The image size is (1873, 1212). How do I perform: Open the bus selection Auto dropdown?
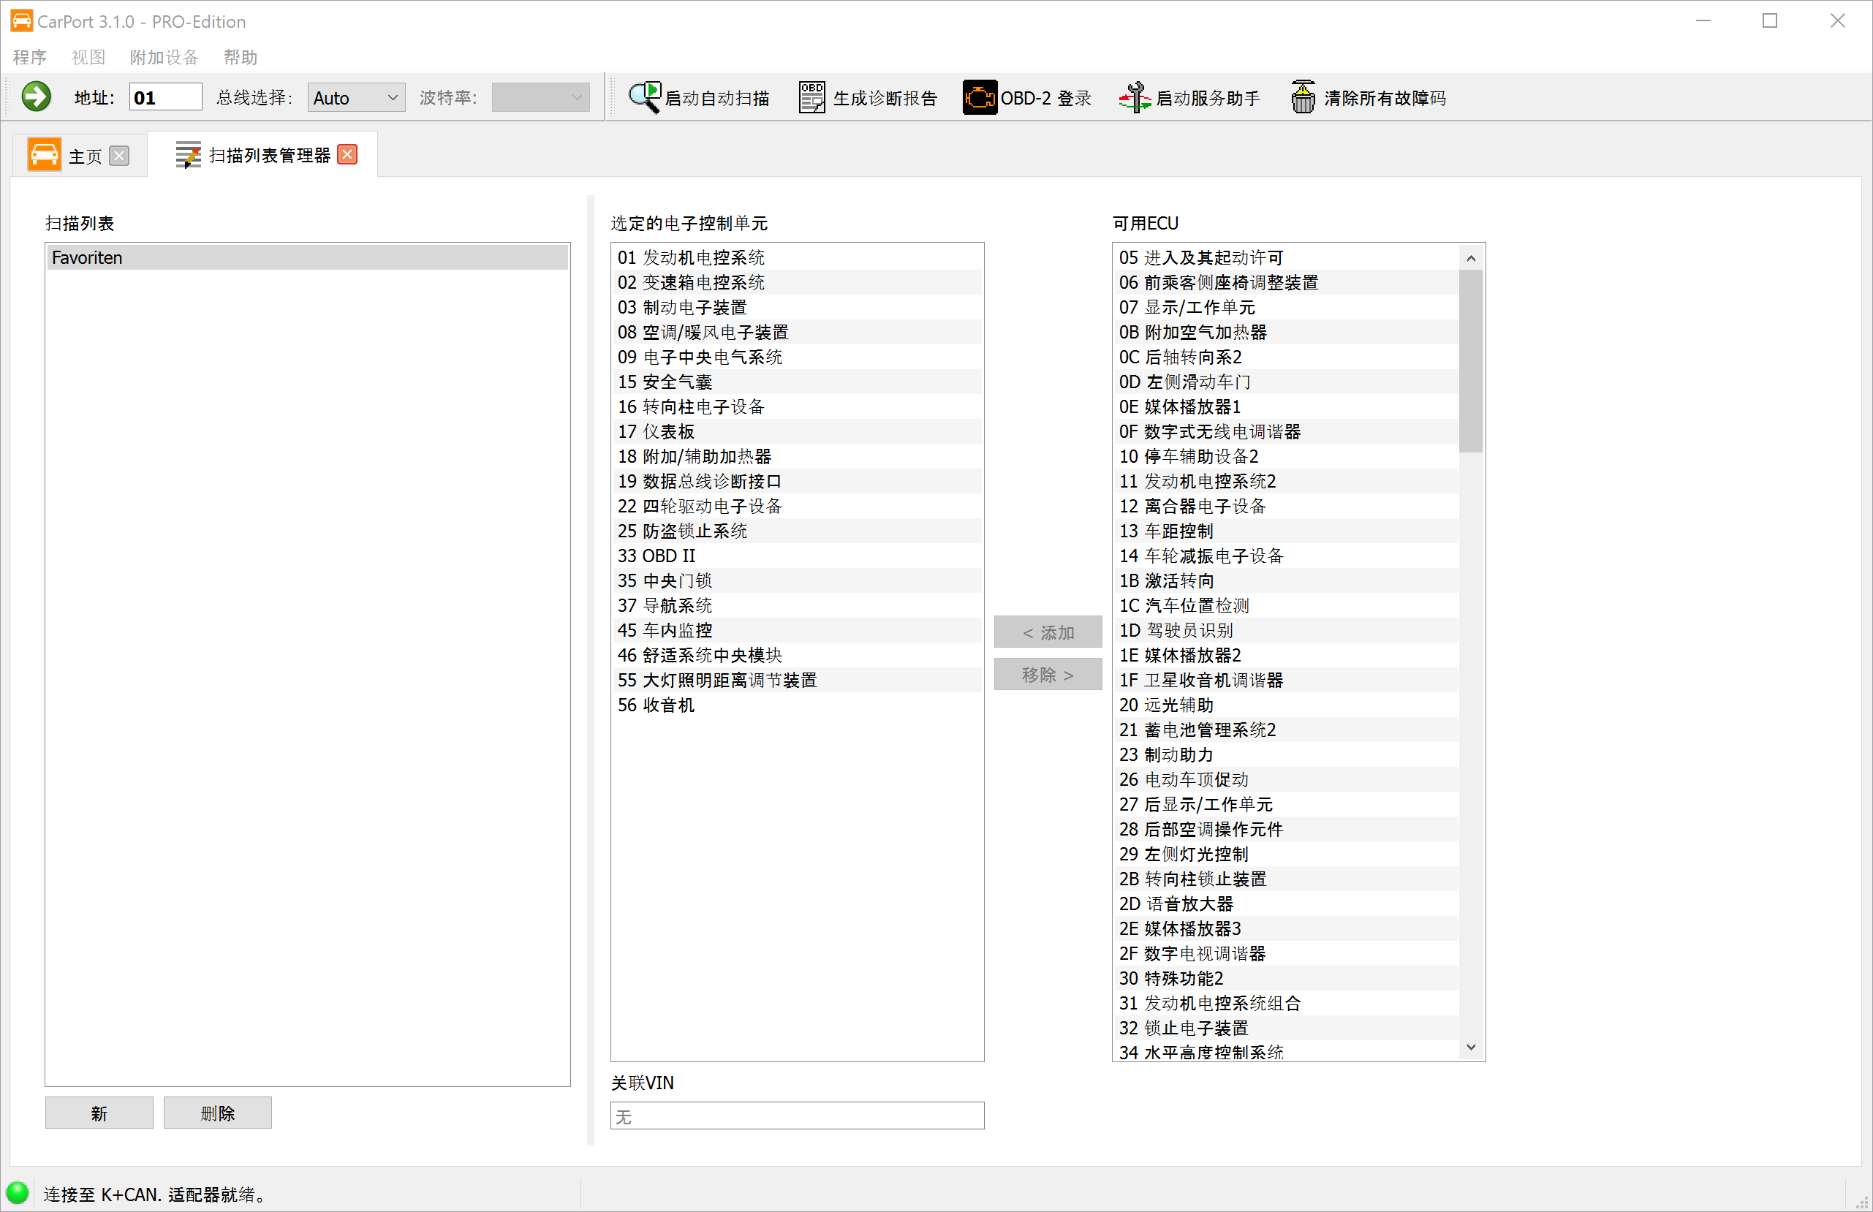pos(356,98)
